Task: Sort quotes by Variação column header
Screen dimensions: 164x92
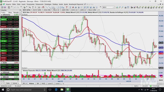Action: pyautogui.click(x=16, y=13)
